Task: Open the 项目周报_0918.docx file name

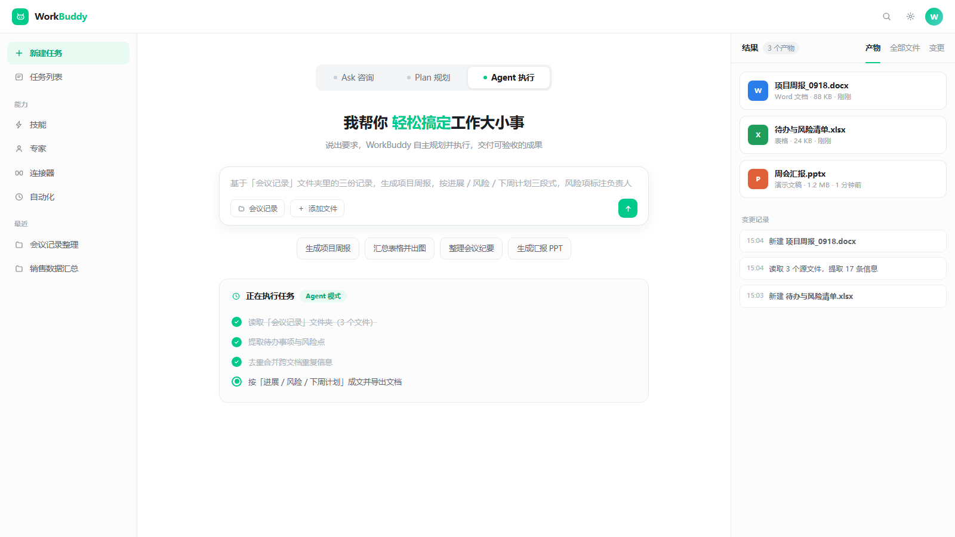Action: click(x=811, y=85)
